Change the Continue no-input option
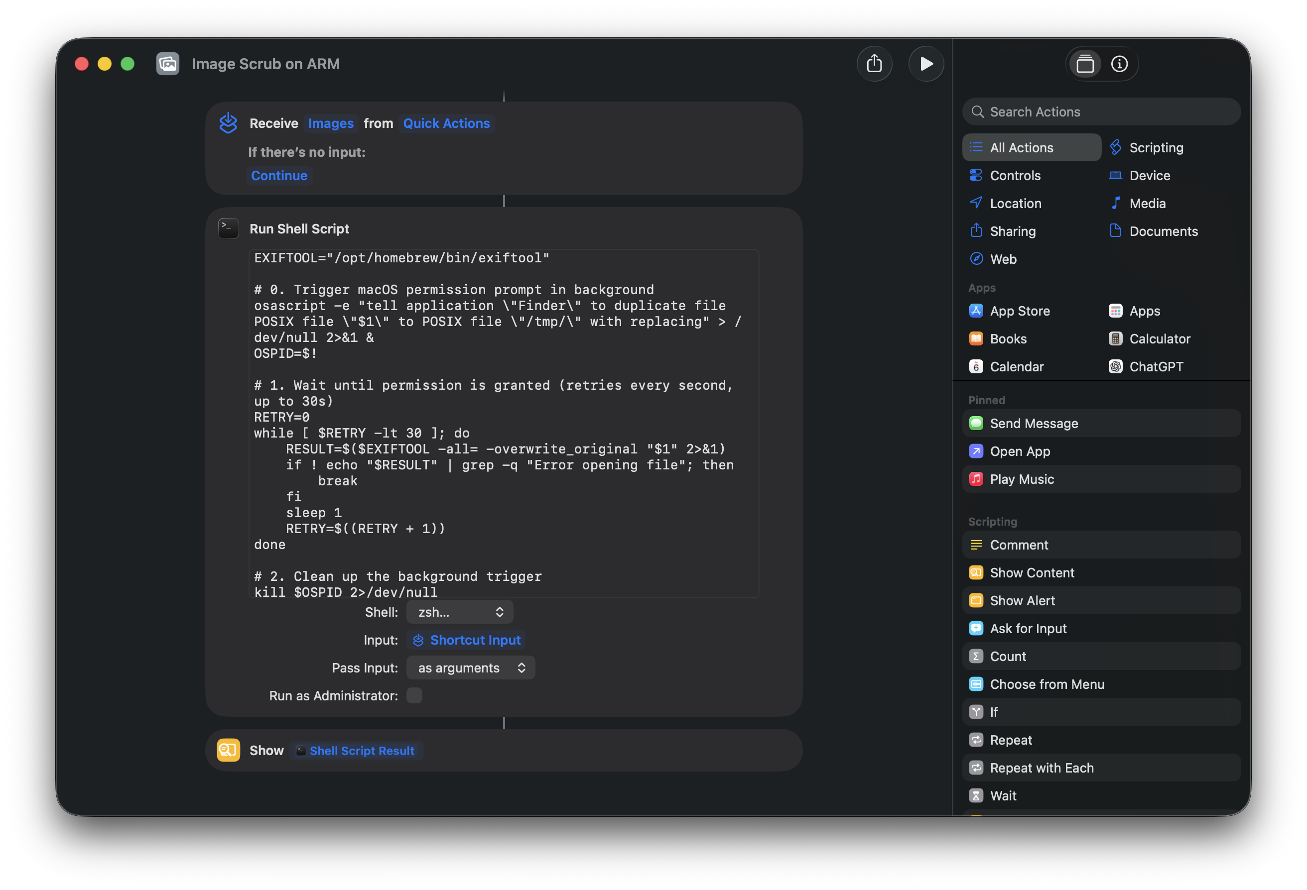Screen dimensions: 1307x890 coord(279,175)
